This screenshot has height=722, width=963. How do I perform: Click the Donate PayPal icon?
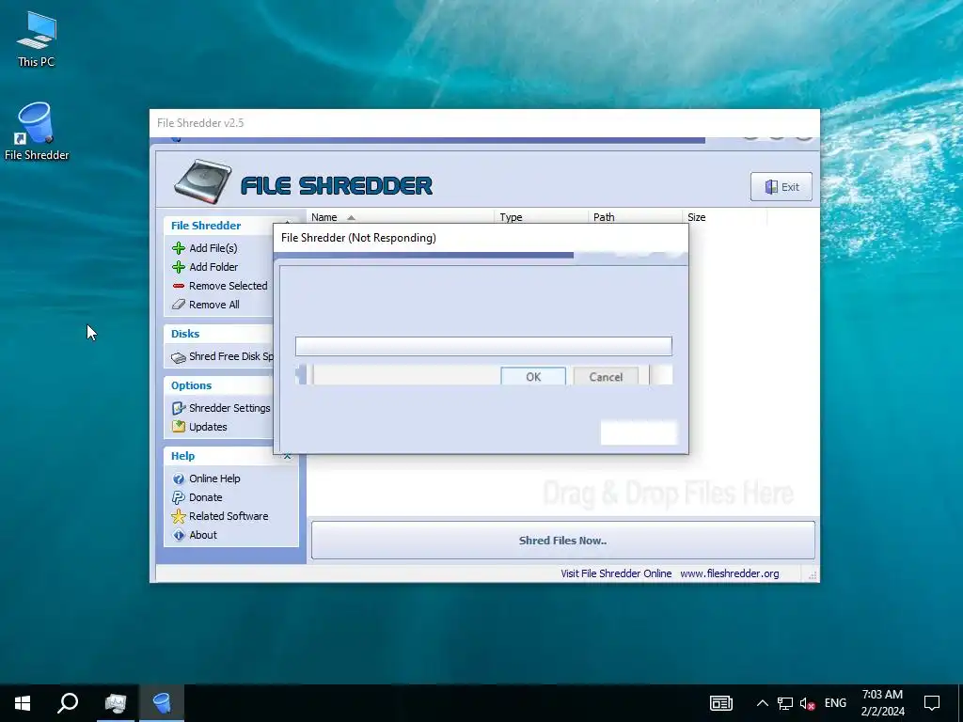coord(179,497)
